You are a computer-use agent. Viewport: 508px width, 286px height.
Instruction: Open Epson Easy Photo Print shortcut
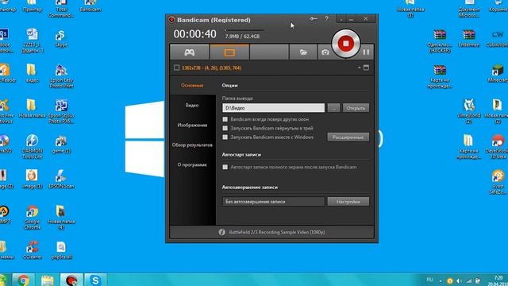61,76
